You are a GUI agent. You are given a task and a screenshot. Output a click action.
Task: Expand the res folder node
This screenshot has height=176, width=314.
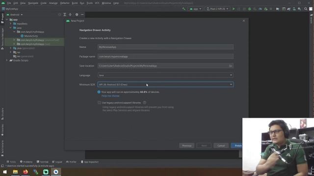click(x=11, y=52)
